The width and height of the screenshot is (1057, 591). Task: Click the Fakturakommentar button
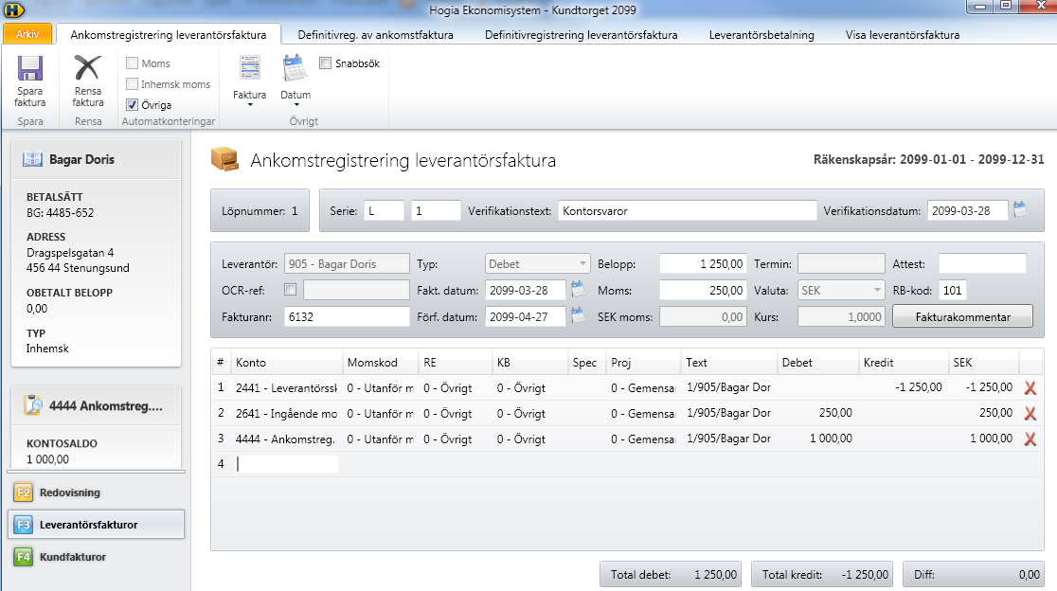[x=962, y=316]
